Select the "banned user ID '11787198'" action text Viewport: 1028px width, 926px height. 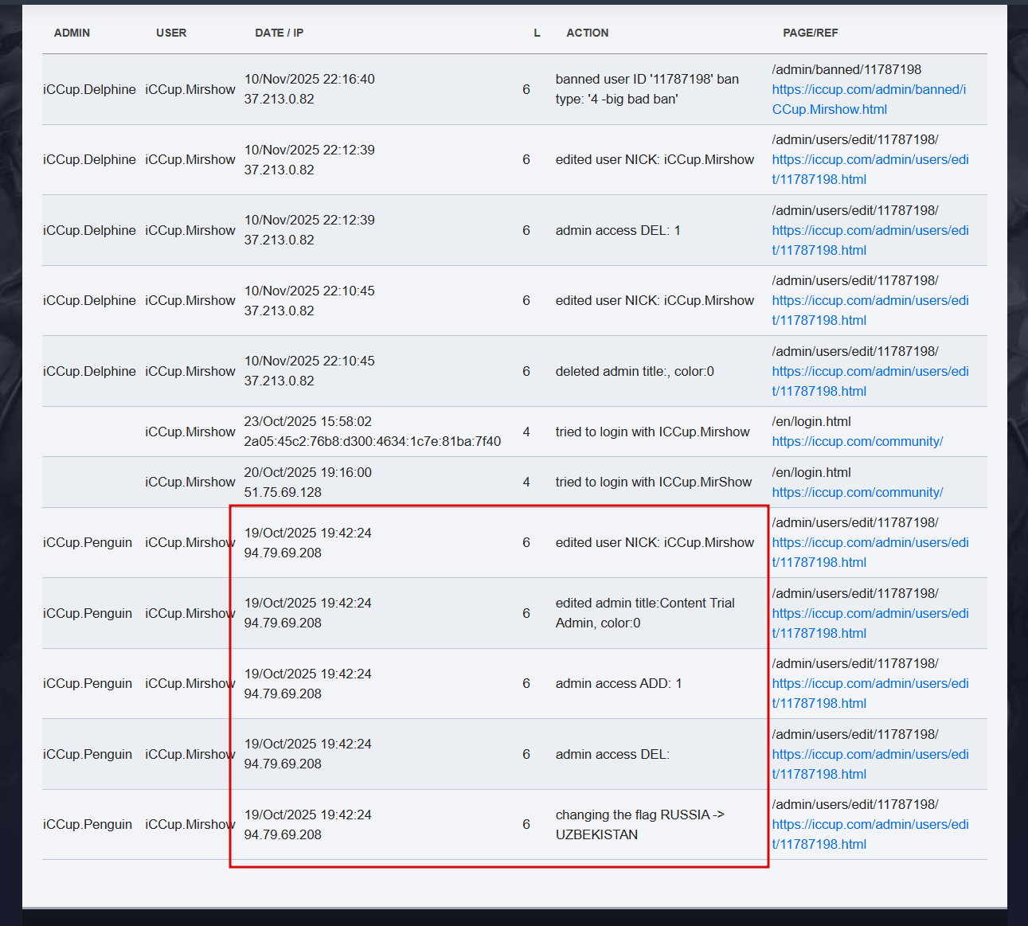pos(647,89)
